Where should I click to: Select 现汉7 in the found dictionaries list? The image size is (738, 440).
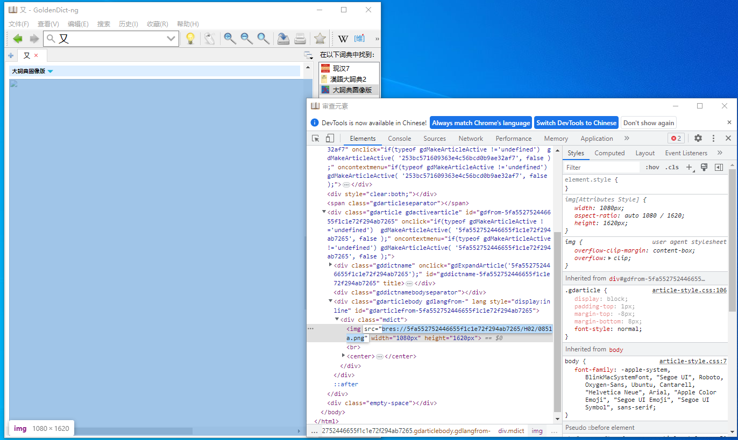[349, 68]
